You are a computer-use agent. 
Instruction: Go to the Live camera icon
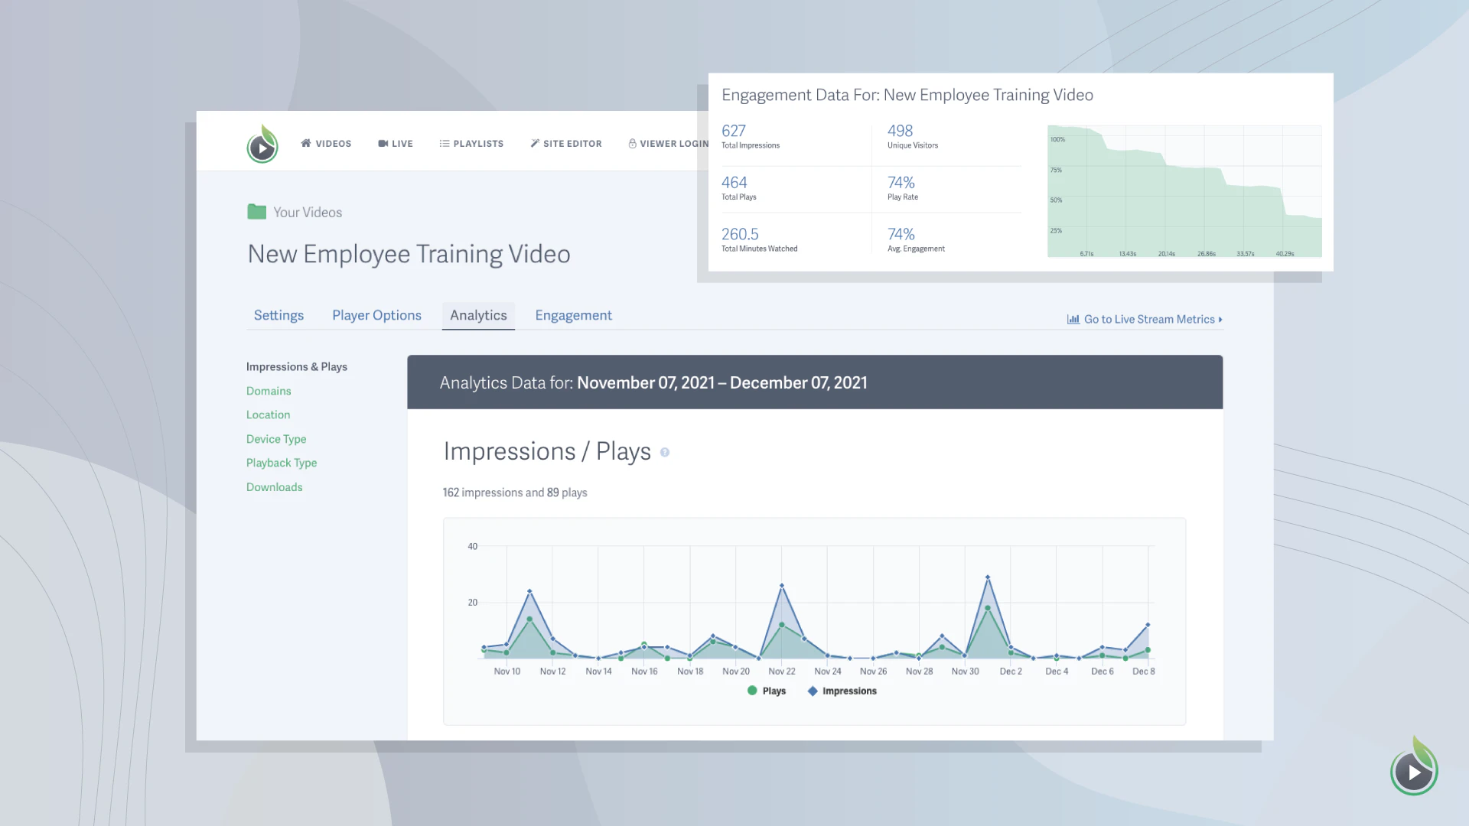383,143
